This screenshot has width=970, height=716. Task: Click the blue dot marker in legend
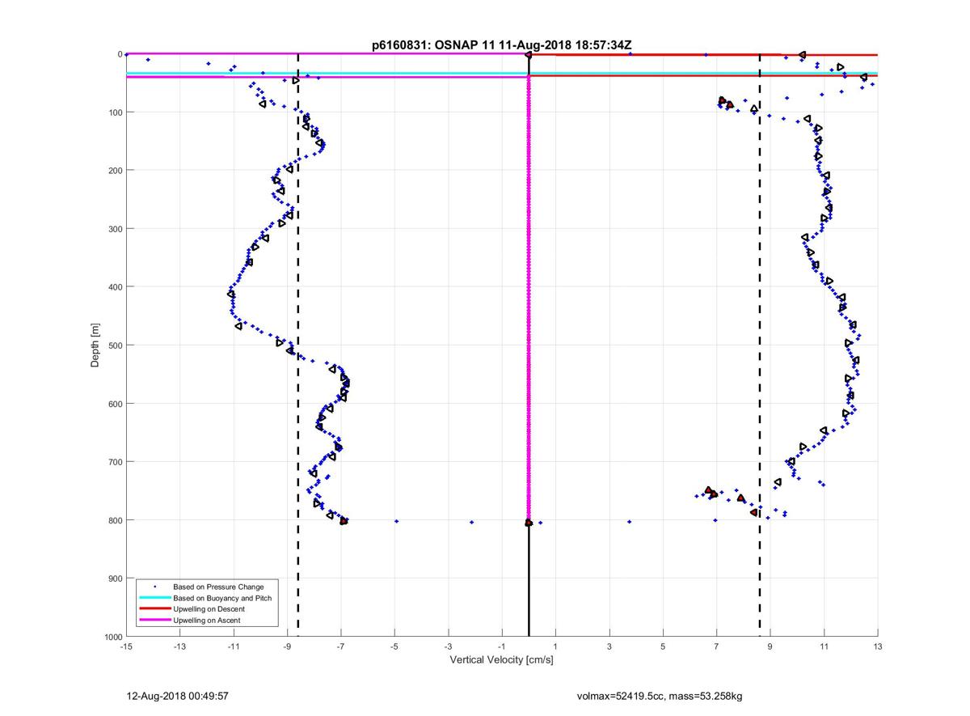tap(154, 587)
